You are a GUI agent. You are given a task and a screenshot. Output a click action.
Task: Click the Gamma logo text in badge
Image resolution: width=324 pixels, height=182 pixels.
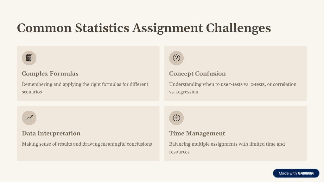pos(306,173)
